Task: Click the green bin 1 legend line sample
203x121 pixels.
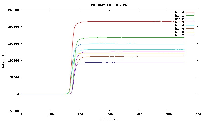Action: (190, 16)
